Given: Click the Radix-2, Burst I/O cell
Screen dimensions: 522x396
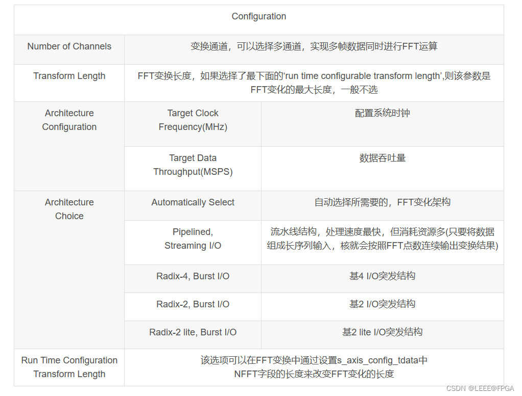Looking at the screenshot, I should coord(193,304).
